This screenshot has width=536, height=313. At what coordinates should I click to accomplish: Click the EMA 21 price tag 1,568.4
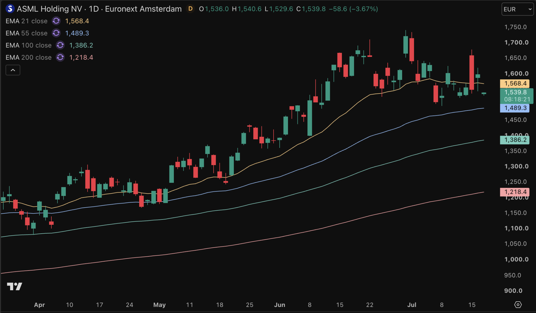pos(515,84)
